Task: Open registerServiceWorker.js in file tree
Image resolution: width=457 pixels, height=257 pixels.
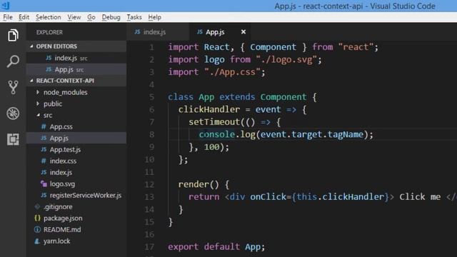Action: (76, 195)
